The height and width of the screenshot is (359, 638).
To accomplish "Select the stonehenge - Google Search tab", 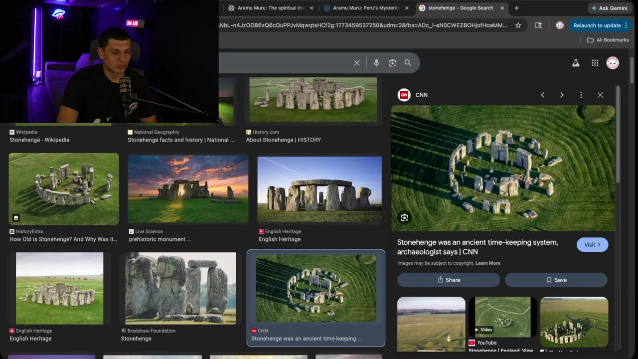I will point(461,8).
